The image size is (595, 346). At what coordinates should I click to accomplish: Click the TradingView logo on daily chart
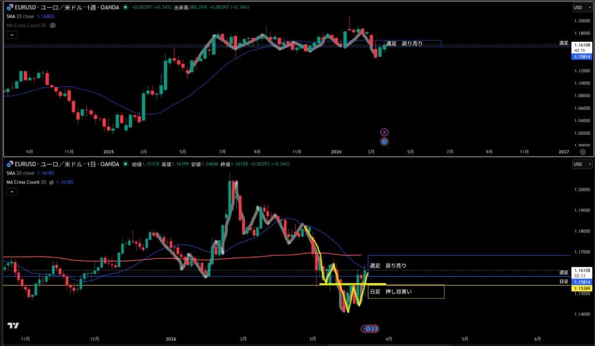pyautogui.click(x=13, y=325)
